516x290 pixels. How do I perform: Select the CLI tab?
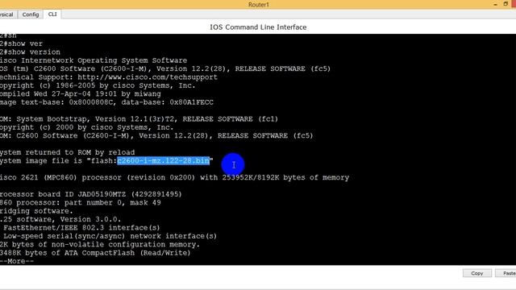(x=52, y=14)
